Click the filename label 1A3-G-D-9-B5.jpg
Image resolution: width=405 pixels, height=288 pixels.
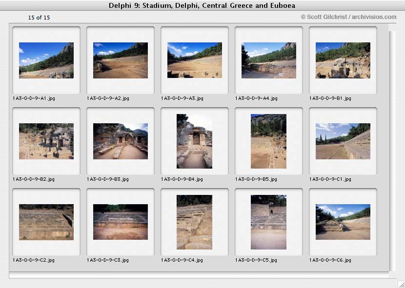(256, 179)
